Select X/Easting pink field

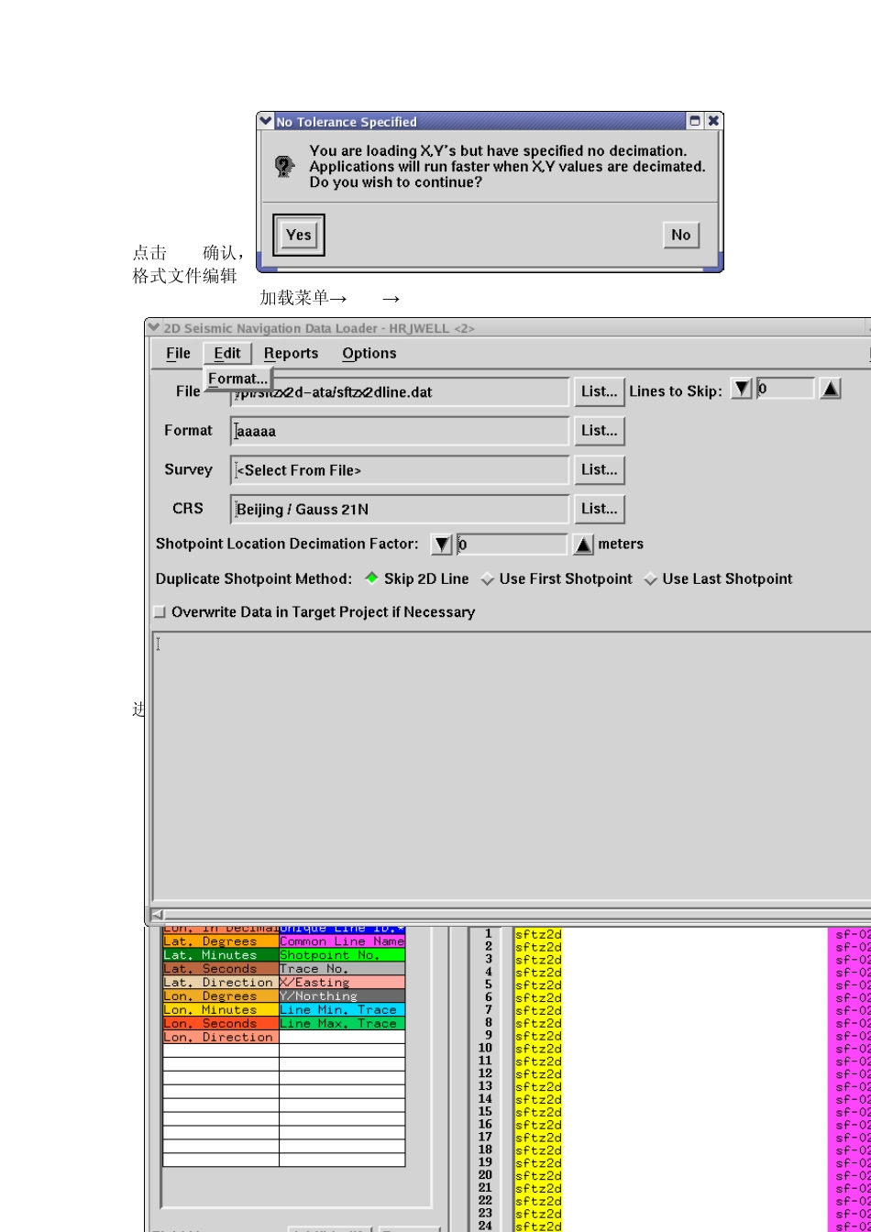point(342,983)
